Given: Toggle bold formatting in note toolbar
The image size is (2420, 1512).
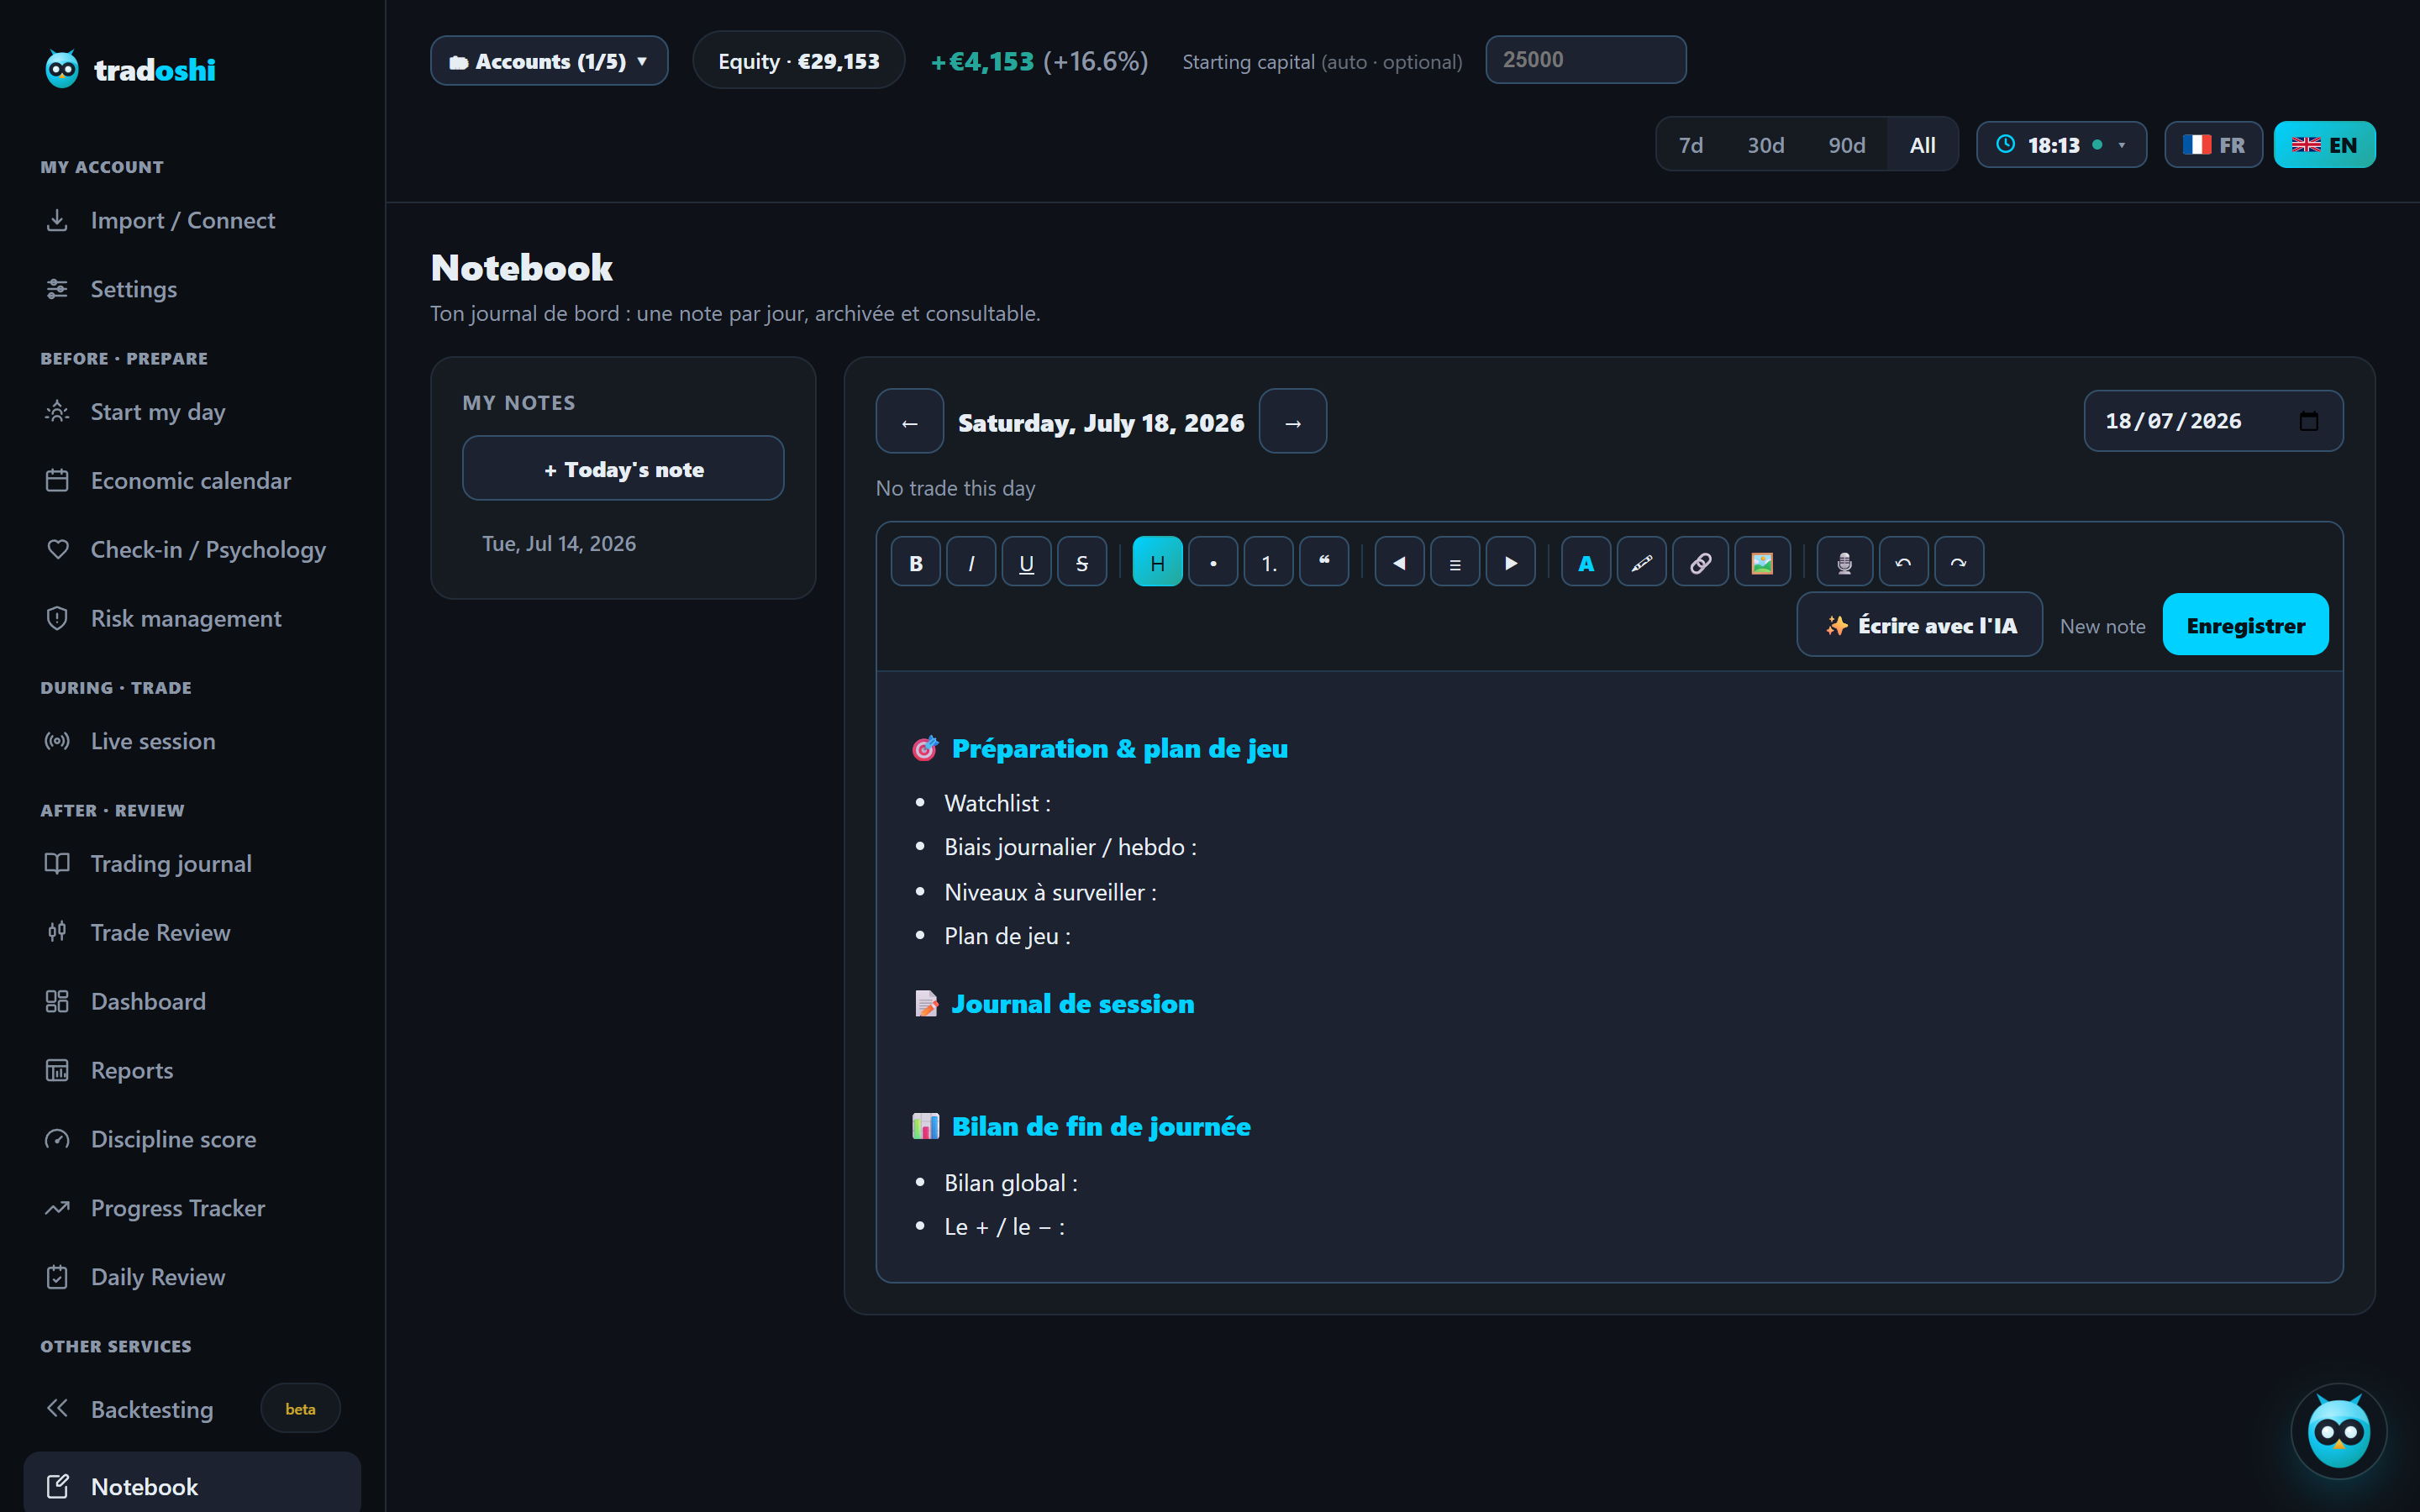Looking at the screenshot, I should tap(915, 562).
